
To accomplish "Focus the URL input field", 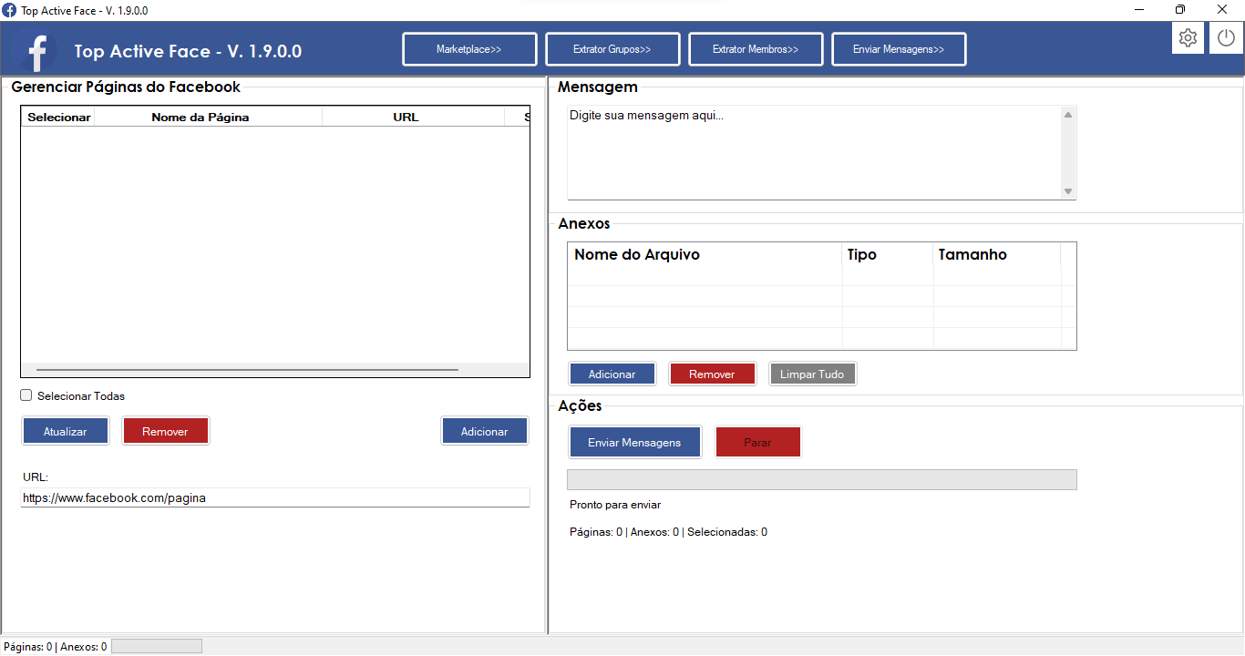I will (274, 497).
